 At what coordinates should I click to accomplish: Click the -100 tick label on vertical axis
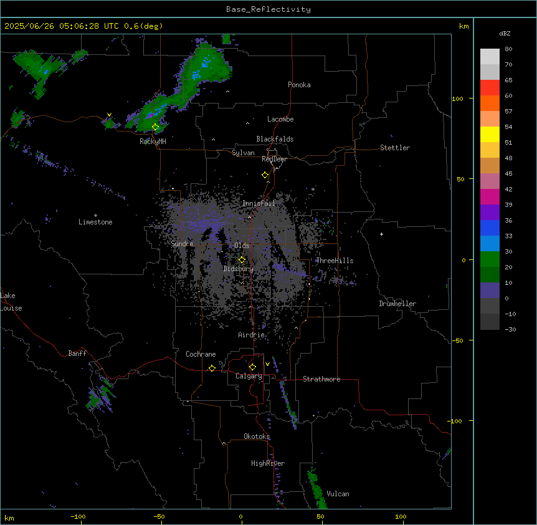point(455,421)
